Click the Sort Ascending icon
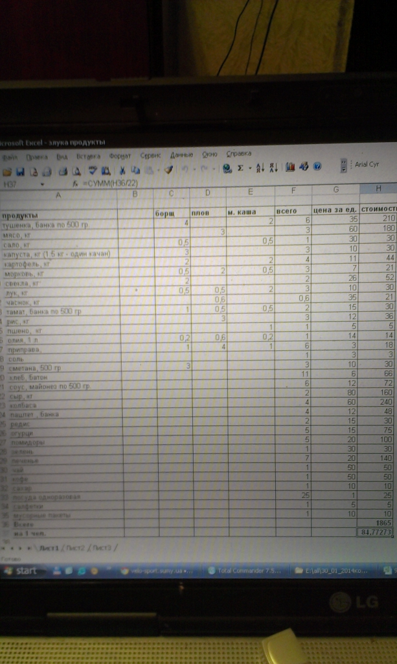 click(x=260, y=167)
